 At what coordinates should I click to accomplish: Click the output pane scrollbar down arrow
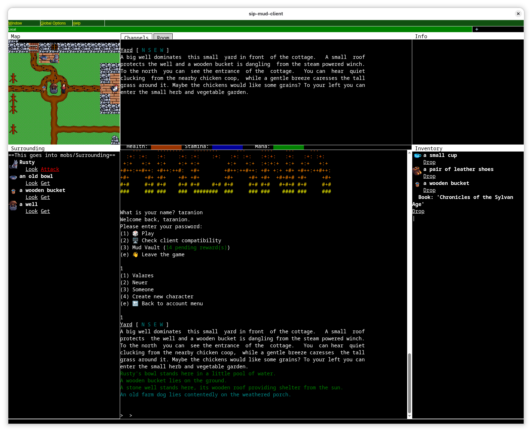coord(409,416)
